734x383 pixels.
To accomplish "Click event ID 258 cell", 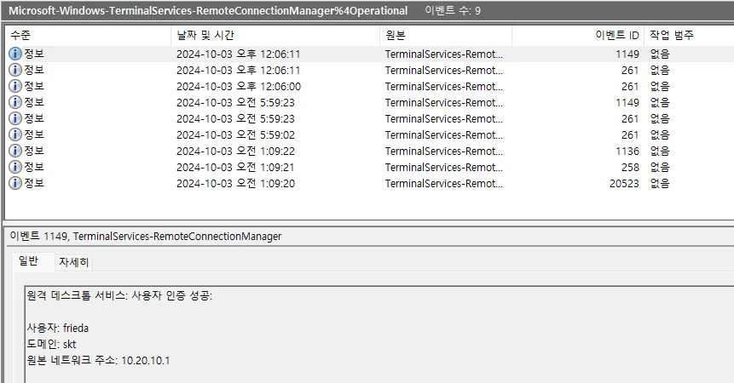I will click(x=630, y=167).
